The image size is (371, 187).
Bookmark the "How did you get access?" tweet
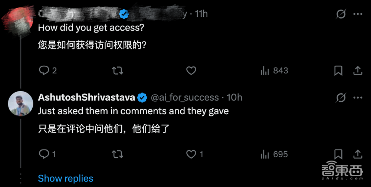[338, 70]
